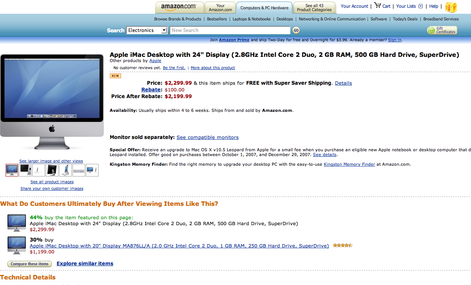Click Be the first review link
471x285 pixels.
[174, 68]
